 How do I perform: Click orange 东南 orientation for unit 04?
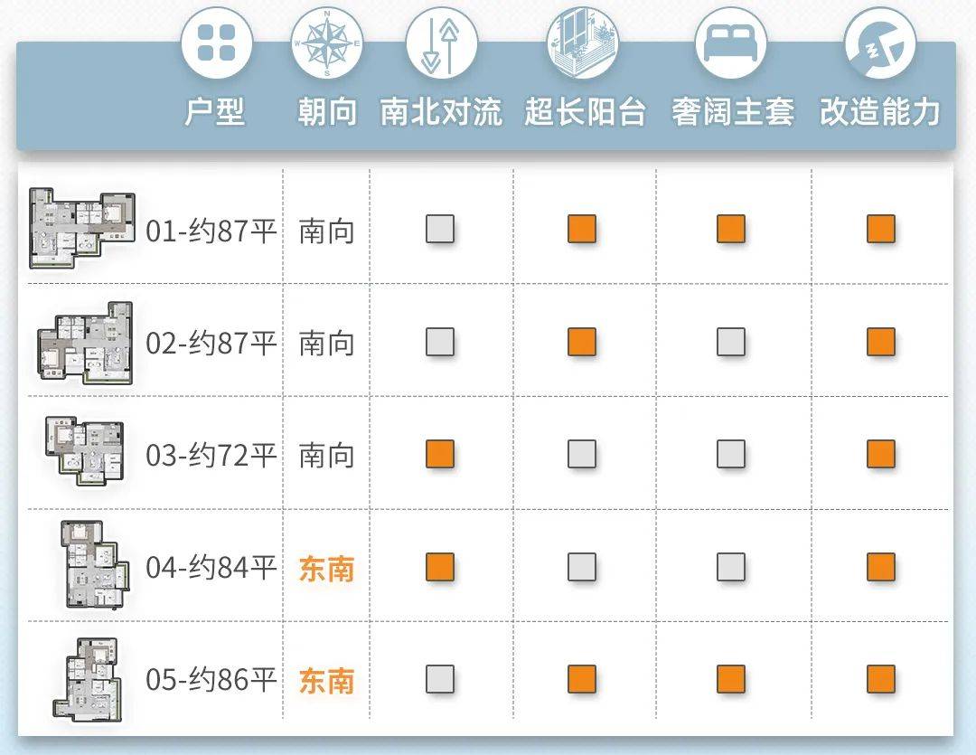(327, 569)
